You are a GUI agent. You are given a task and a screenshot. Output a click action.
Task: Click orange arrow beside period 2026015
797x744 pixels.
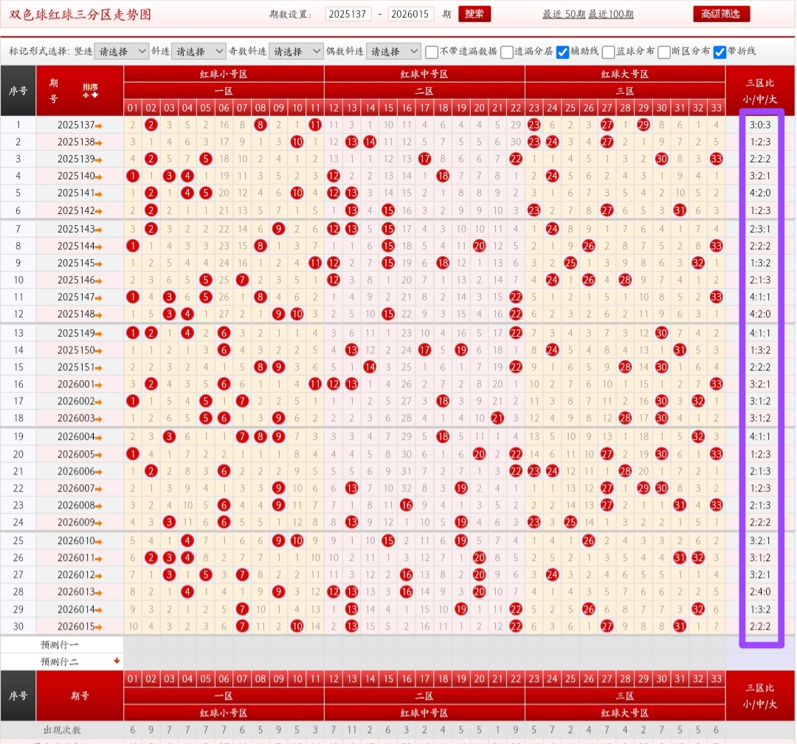tap(99, 627)
